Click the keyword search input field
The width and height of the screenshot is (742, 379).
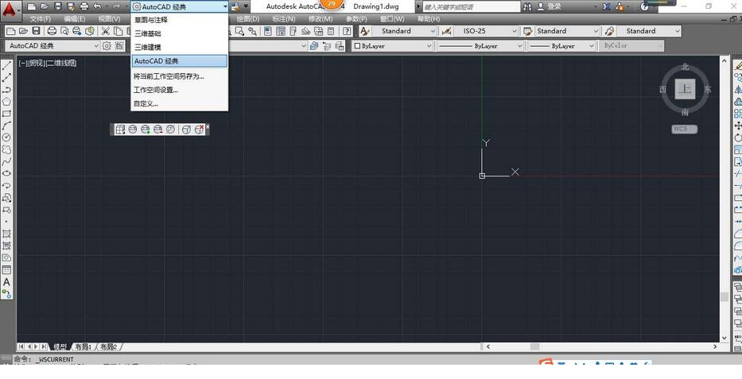click(x=471, y=6)
